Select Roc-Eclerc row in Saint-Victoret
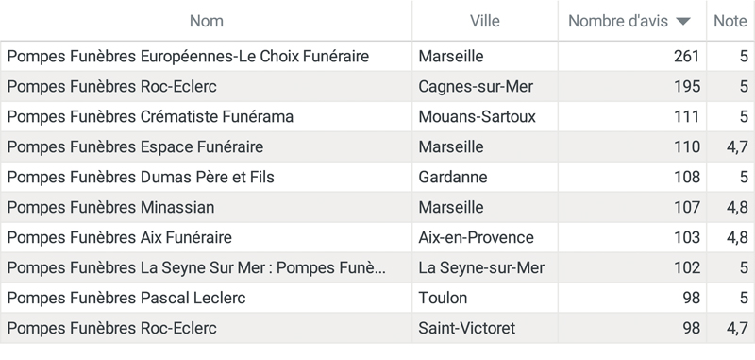Screen dimensions: 755x360 (x=377, y=328)
